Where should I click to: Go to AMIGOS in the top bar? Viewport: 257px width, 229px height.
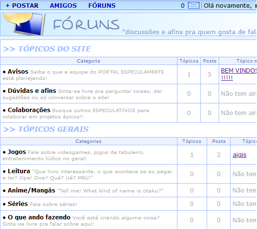click(x=63, y=6)
